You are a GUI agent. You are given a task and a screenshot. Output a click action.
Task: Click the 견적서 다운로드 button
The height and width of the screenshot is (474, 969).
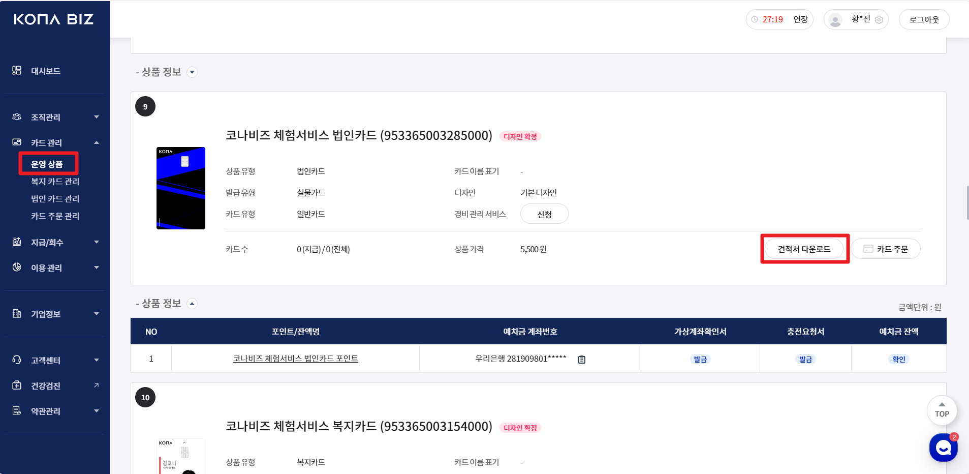(804, 249)
